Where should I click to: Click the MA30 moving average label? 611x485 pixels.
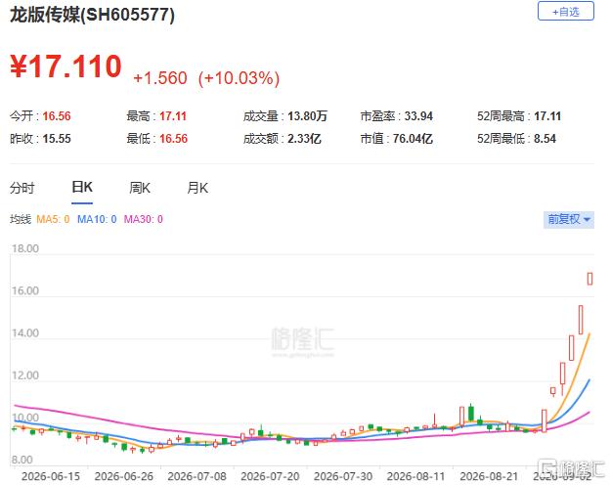[x=144, y=219]
